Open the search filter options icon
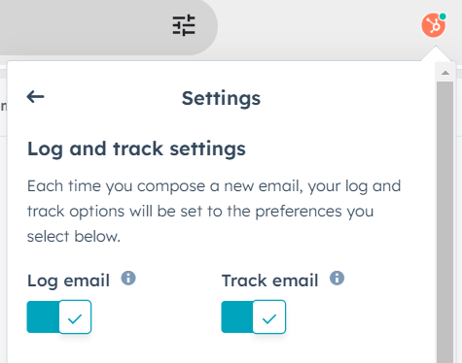The height and width of the screenshot is (363, 462). (184, 25)
